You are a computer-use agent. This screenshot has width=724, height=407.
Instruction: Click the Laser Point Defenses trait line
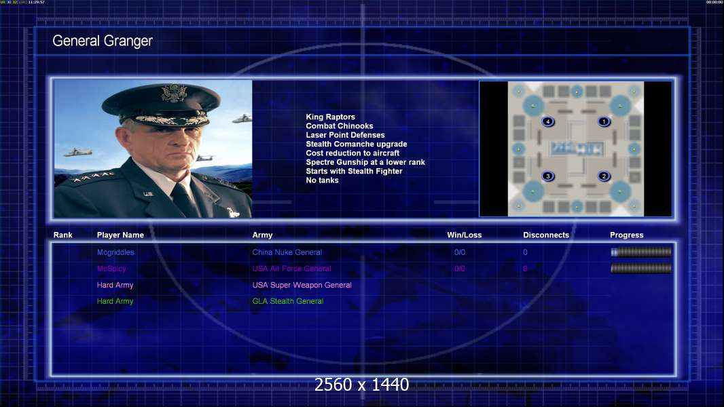345,135
